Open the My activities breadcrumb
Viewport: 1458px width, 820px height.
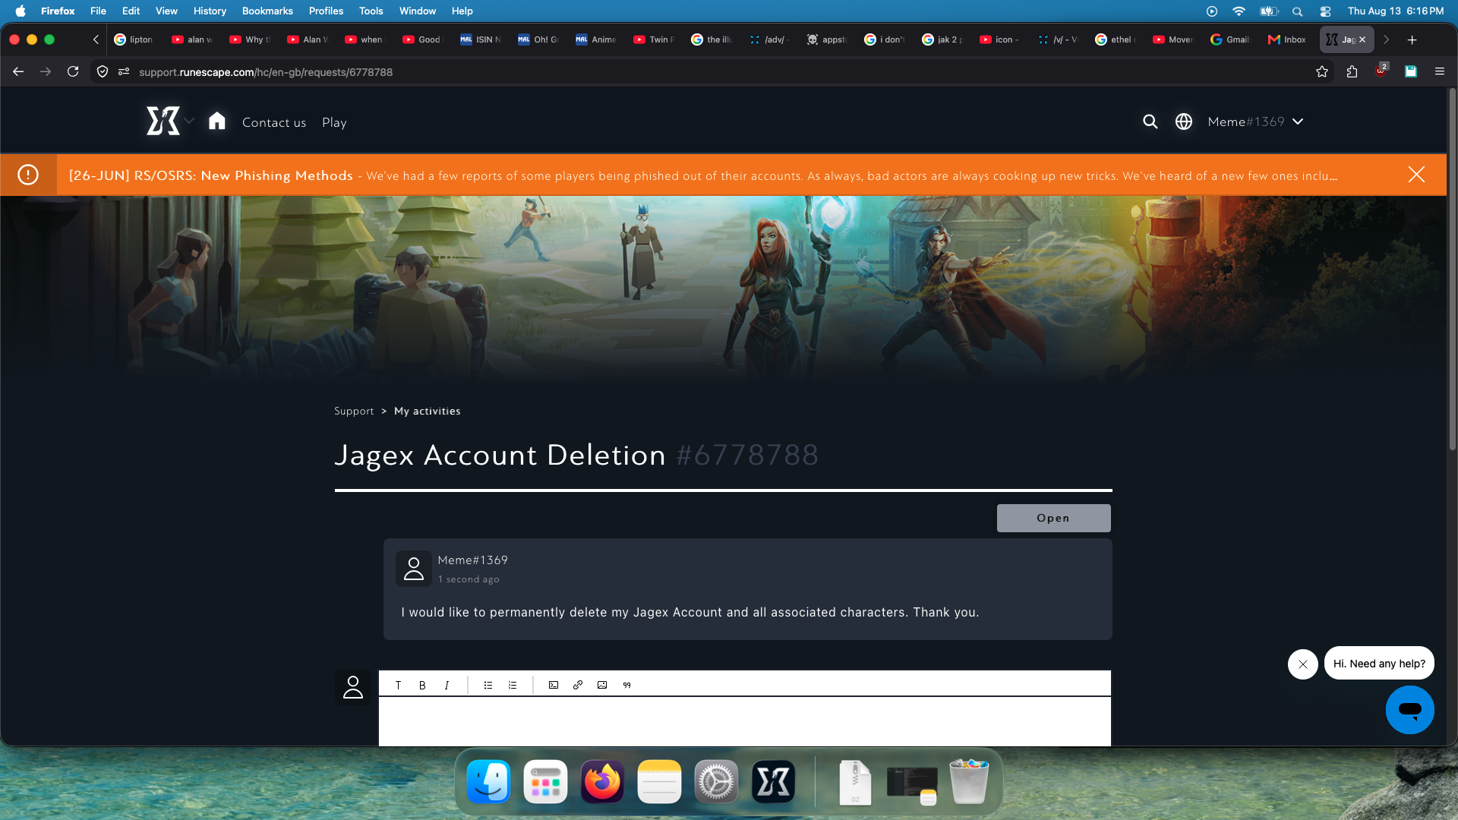pyautogui.click(x=428, y=411)
